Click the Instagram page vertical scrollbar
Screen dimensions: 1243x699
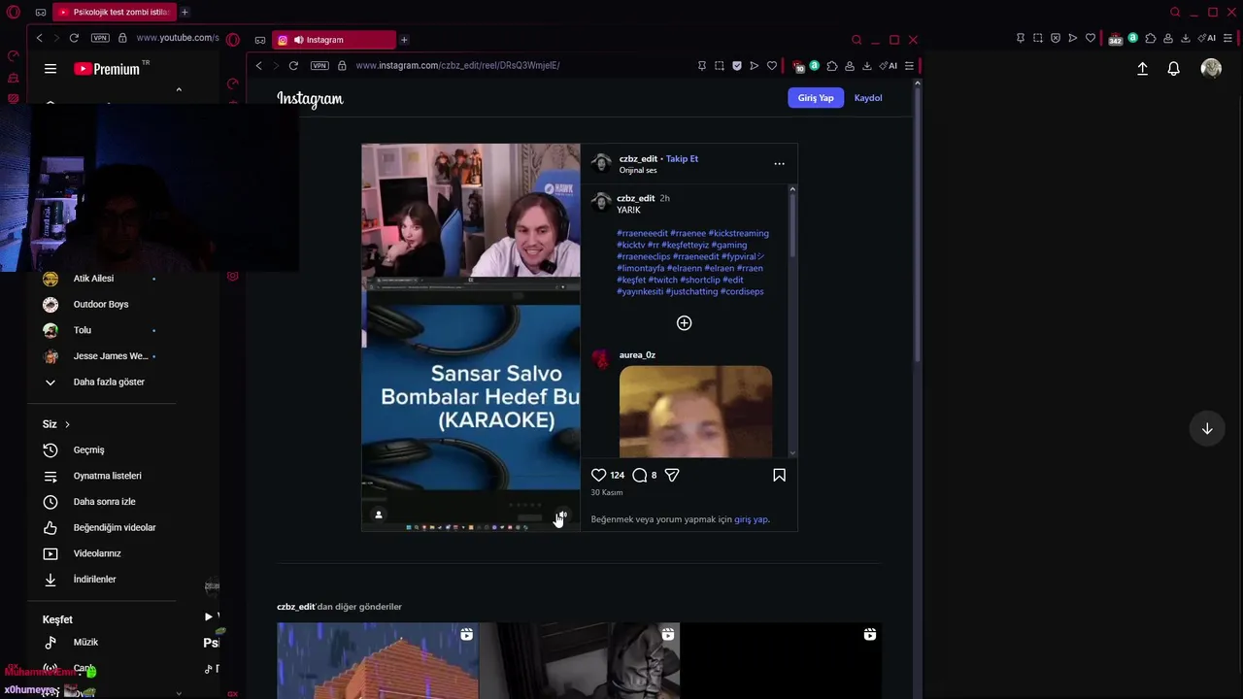(x=917, y=223)
